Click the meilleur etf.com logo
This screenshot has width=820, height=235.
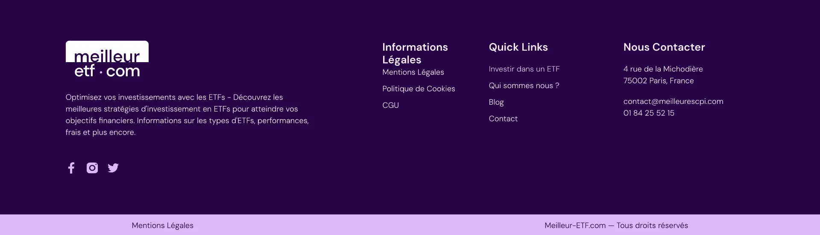click(107, 60)
